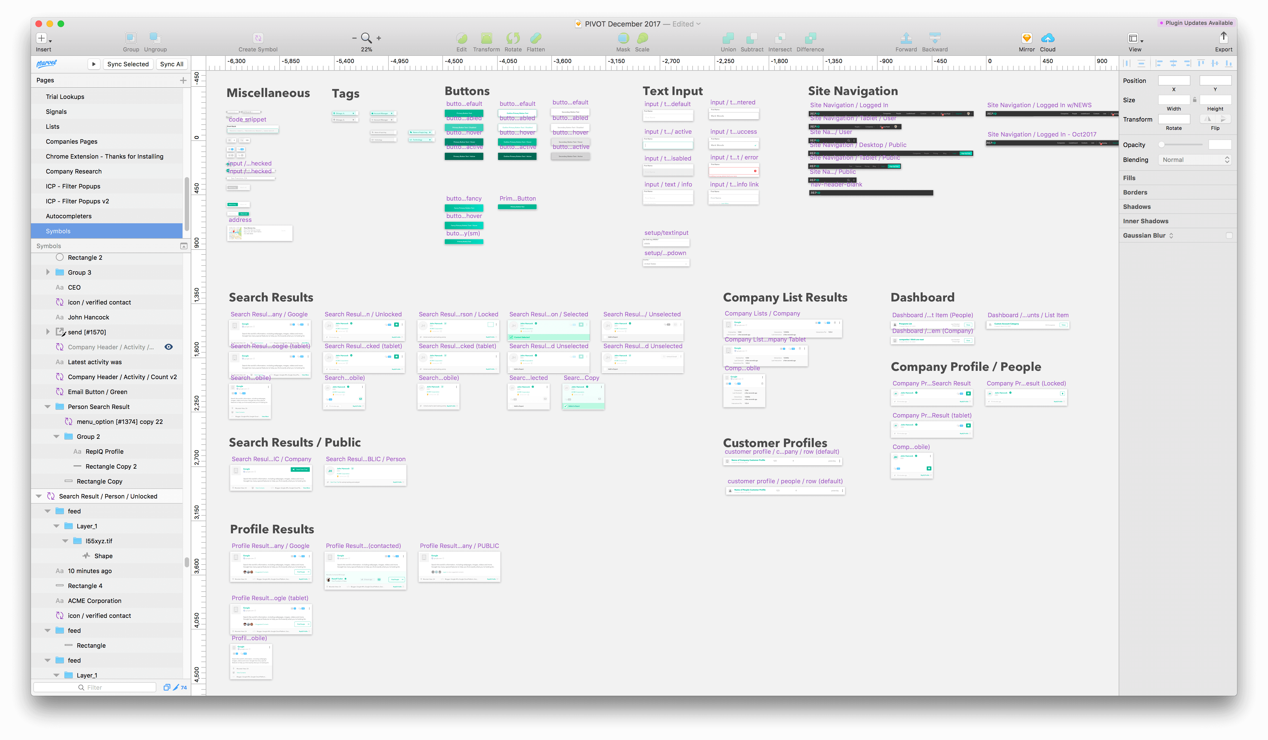Click the Sync All button
This screenshot has height=740, width=1268.
point(172,64)
